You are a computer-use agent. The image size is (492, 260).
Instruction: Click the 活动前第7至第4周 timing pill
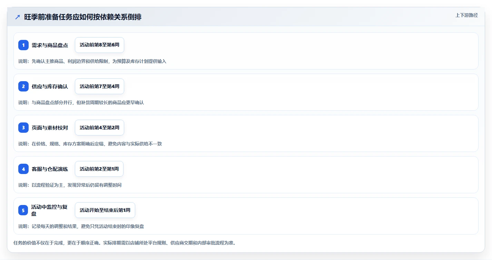(99, 86)
